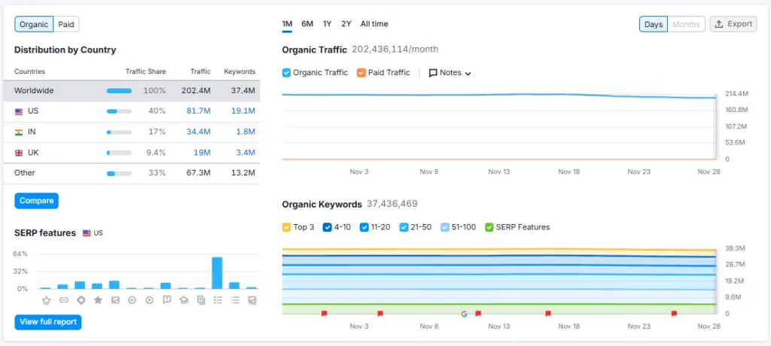Viewport: 771px width, 346px height.
Task: Click the crown icon under SERP features chart
Action: click(46, 300)
